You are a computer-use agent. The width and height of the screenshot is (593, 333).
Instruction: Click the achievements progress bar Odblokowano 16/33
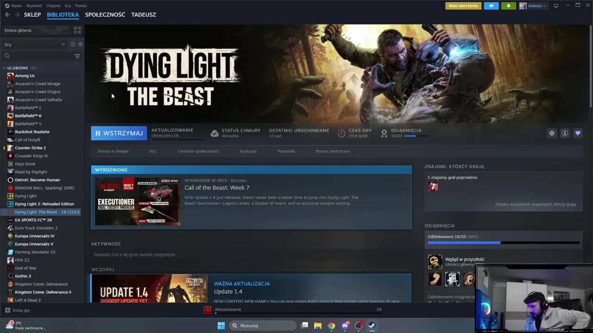[x=504, y=242]
